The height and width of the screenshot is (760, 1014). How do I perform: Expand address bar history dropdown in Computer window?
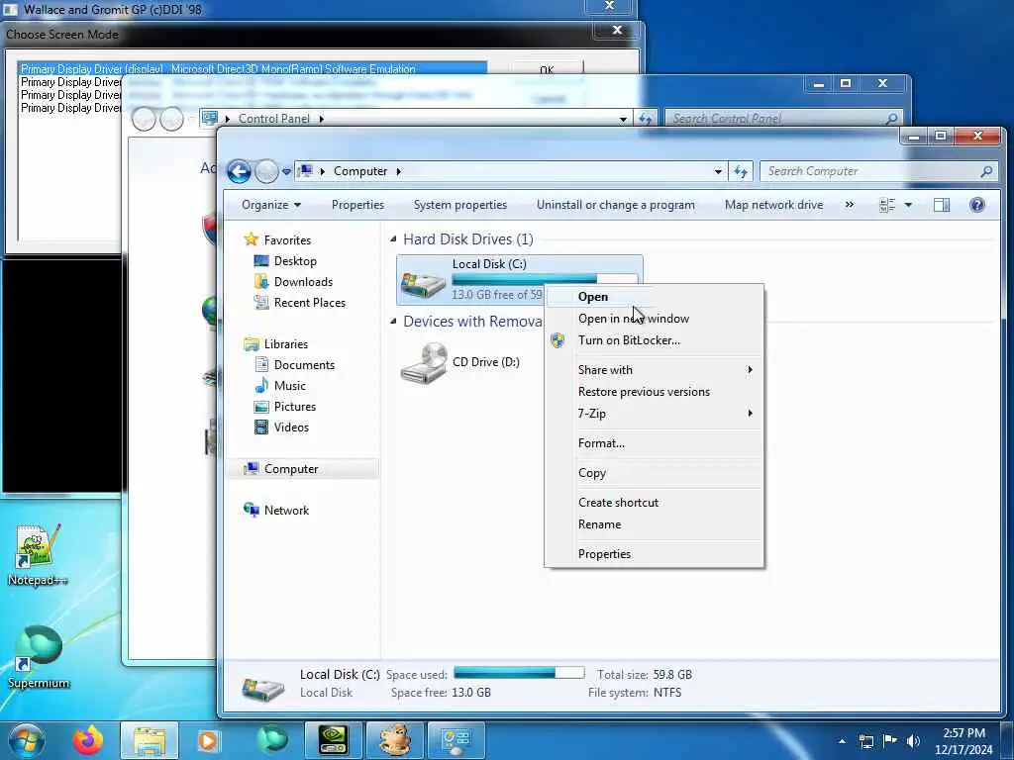pyautogui.click(x=718, y=171)
